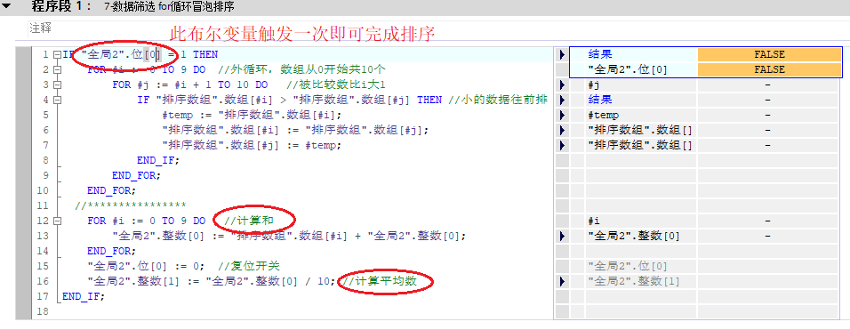Collapse the 程序段 1 network triangle

coord(6,7)
